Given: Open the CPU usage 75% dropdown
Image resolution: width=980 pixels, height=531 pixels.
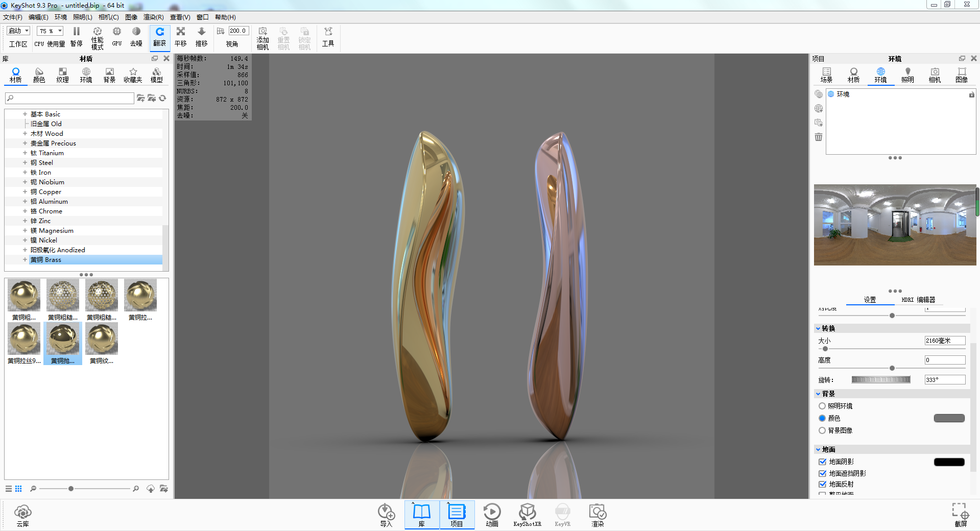Looking at the screenshot, I should pyautogui.click(x=50, y=31).
